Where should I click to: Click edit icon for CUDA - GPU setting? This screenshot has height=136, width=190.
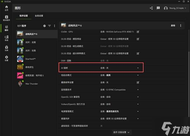[138, 32]
